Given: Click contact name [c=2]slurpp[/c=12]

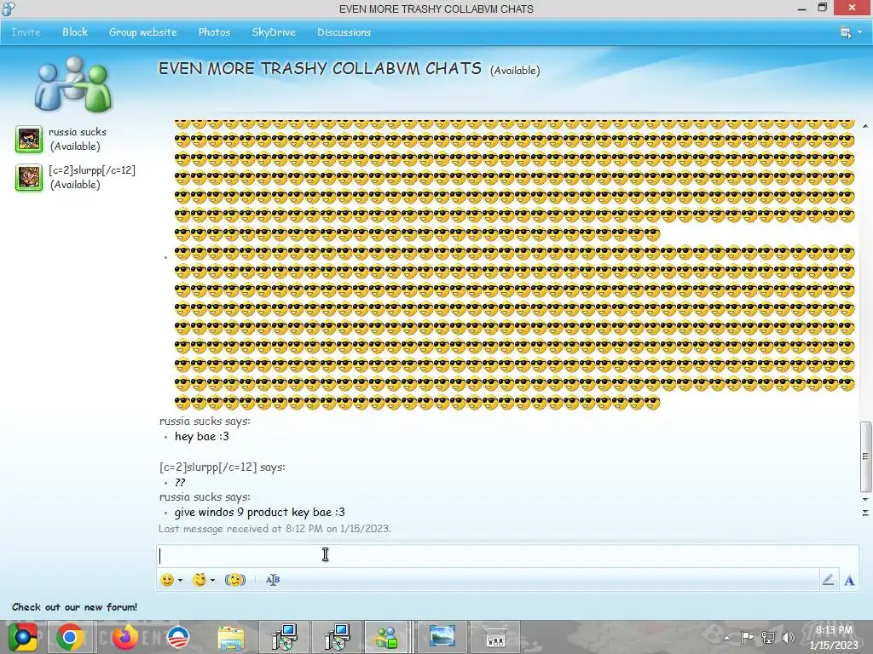Looking at the screenshot, I should 92,170.
